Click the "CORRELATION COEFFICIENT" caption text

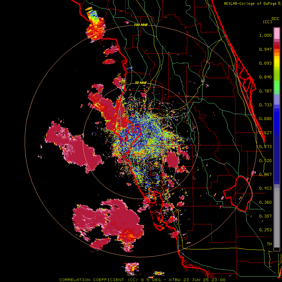91,280
